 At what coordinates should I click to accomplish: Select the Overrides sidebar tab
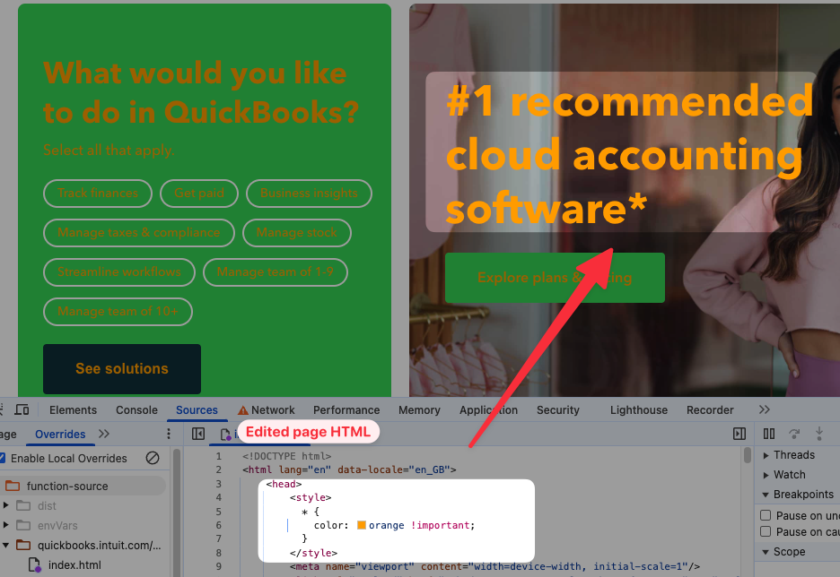click(60, 435)
